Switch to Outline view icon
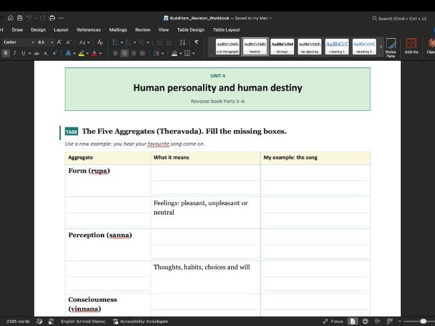The height and width of the screenshot is (326, 435). pyautogui.click(x=378, y=321)
